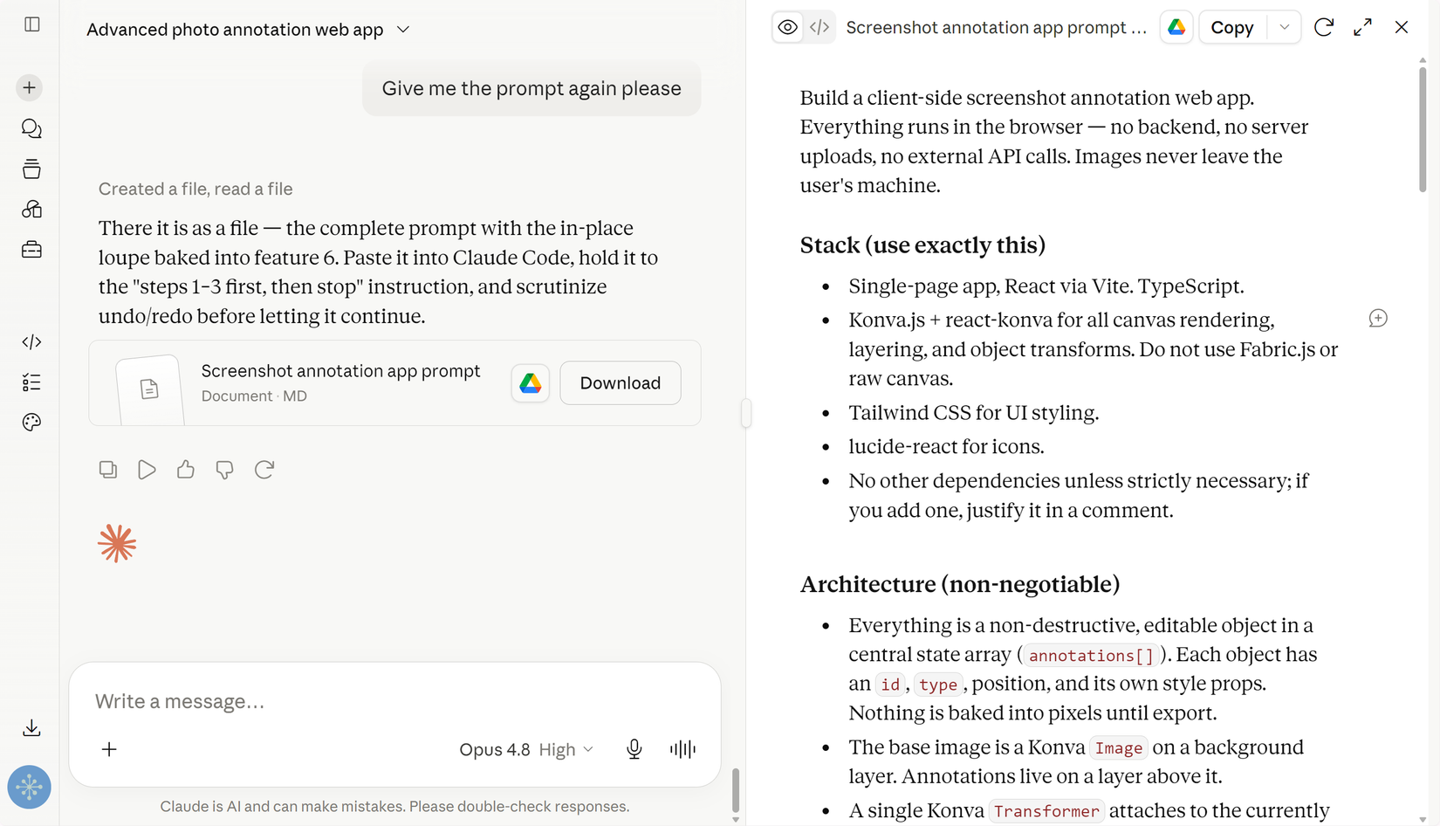Viewport: 1440px width, 826px height.
Task: Click the chat area vertical scrollbar
Action: [736, 790]
